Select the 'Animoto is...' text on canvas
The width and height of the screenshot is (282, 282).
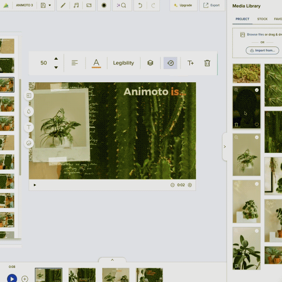click(x=155, y=92)
